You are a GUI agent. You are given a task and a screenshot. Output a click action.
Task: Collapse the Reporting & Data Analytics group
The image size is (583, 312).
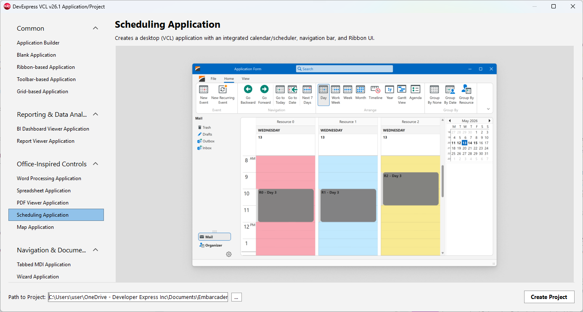tap(95, 114)
